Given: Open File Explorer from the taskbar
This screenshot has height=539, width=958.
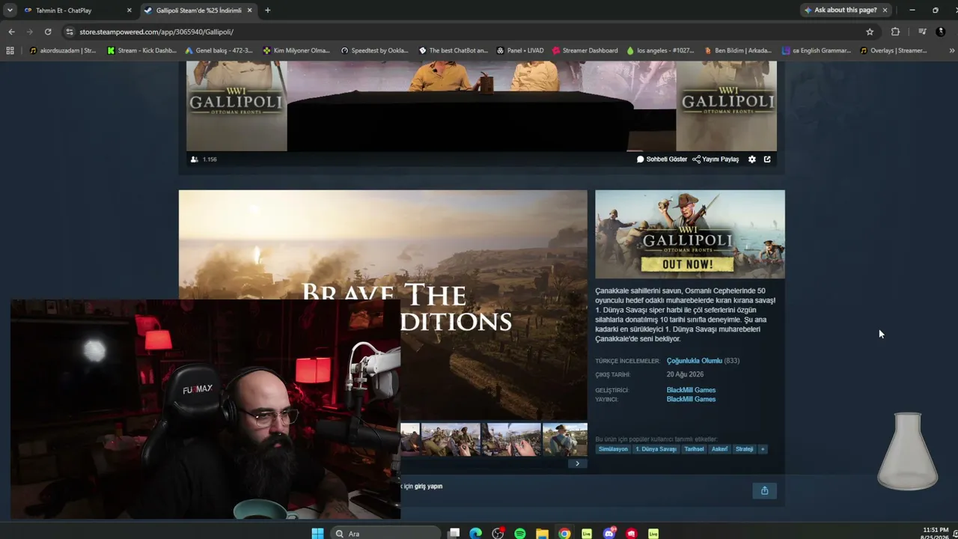Looking at the screenshot, I should [x=542, y=534].
